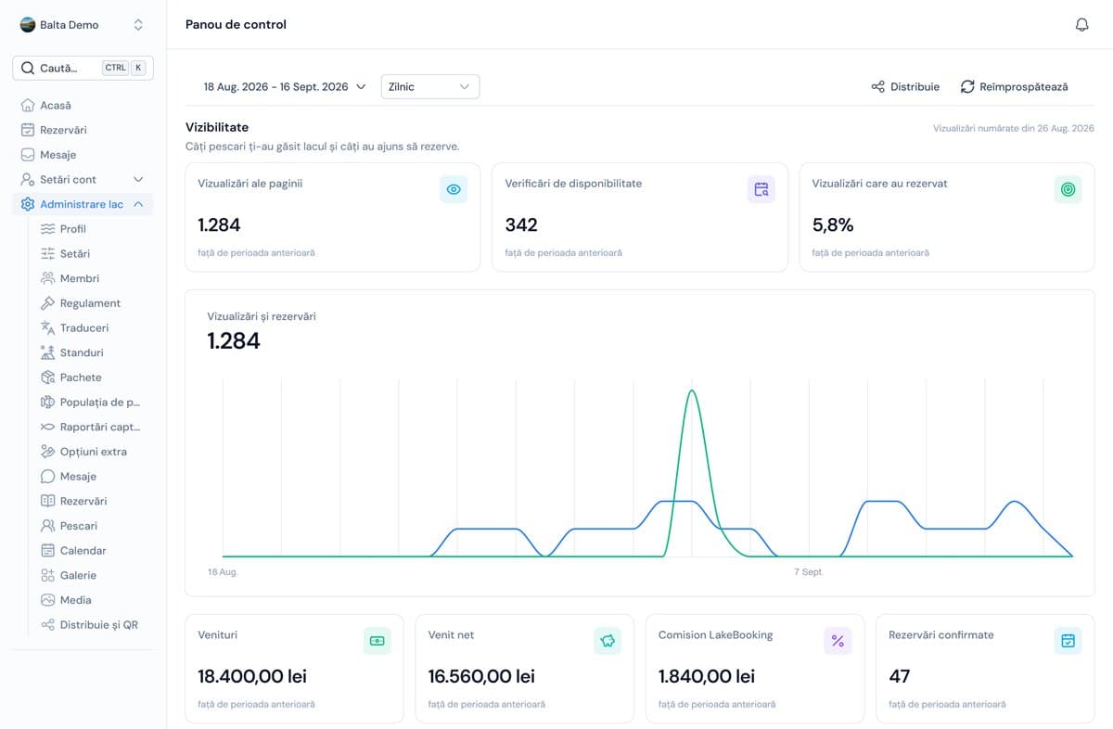Click the Populația de pești icon
This screenshot has height=729, width=1113.
click(48, 402)
